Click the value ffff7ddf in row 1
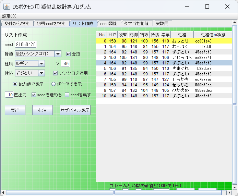238x196 pixels. click(x=203, y=47)
